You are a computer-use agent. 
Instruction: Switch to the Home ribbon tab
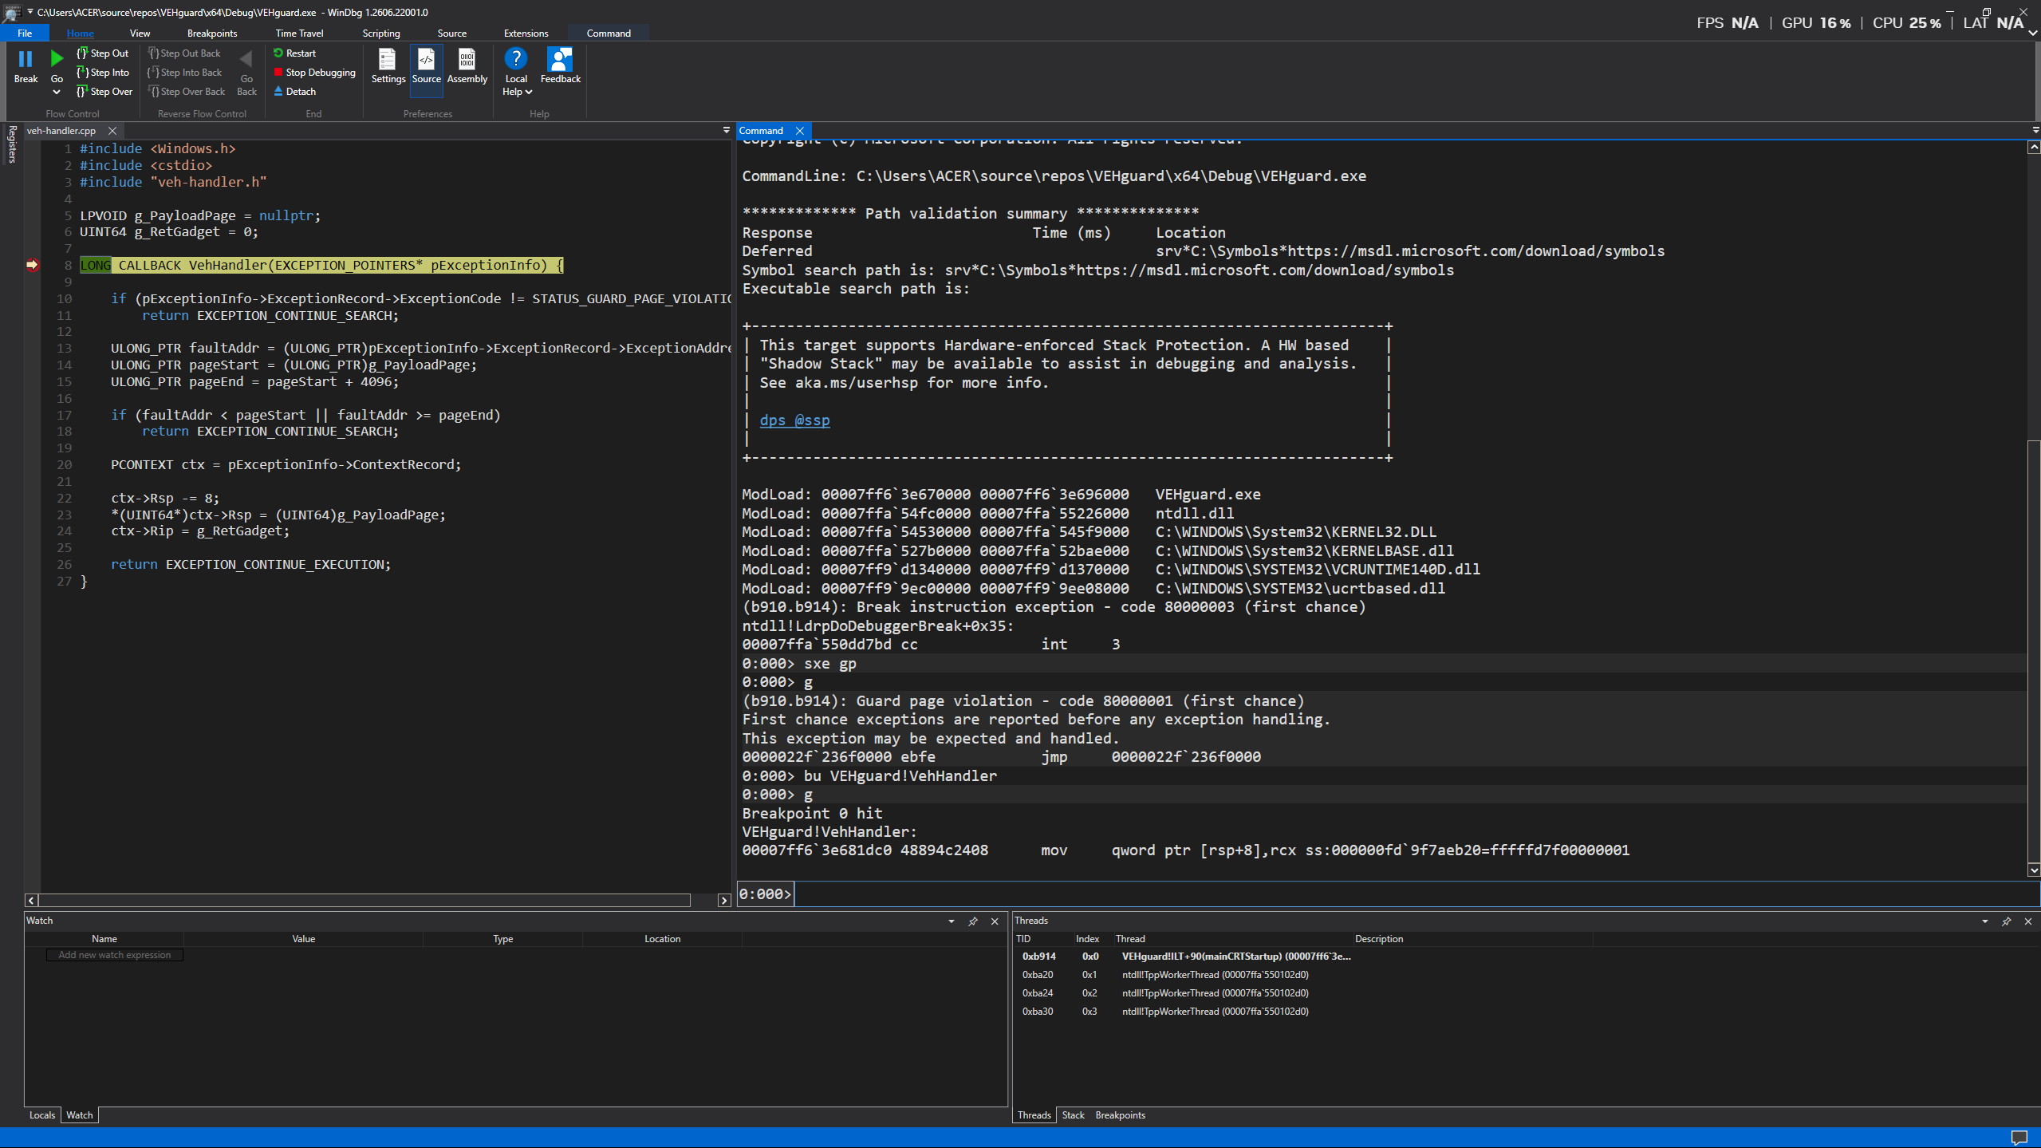click(x=80, y=34)
